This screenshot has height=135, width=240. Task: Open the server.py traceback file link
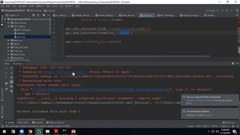click(x=101, y=90)
